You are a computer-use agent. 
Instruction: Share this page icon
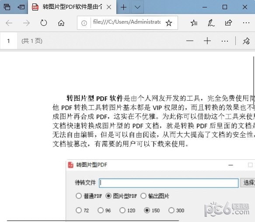click(x=228, y=23)
